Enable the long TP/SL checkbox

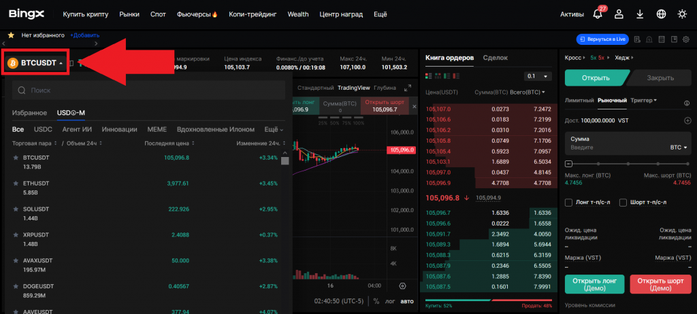[x=569, y=202]
